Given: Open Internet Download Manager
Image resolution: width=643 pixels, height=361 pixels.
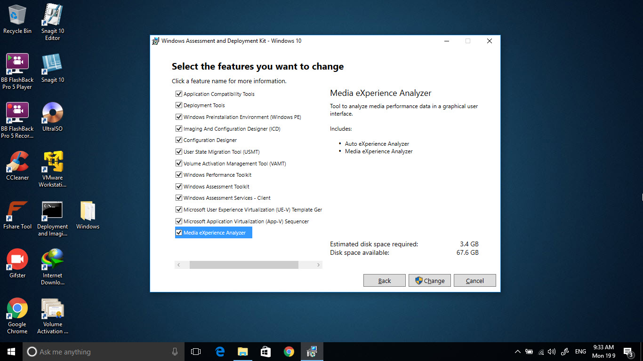Looking at the screenshot, I should (52, 260).
